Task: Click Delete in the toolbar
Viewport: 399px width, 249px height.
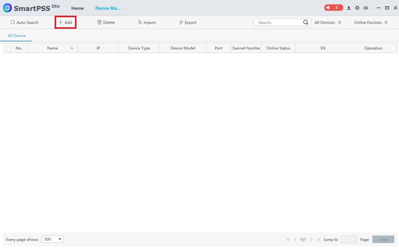Action: 106,22
